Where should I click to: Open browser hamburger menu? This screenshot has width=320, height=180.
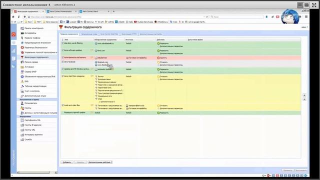pyautogui.click(x=306, y=17)
